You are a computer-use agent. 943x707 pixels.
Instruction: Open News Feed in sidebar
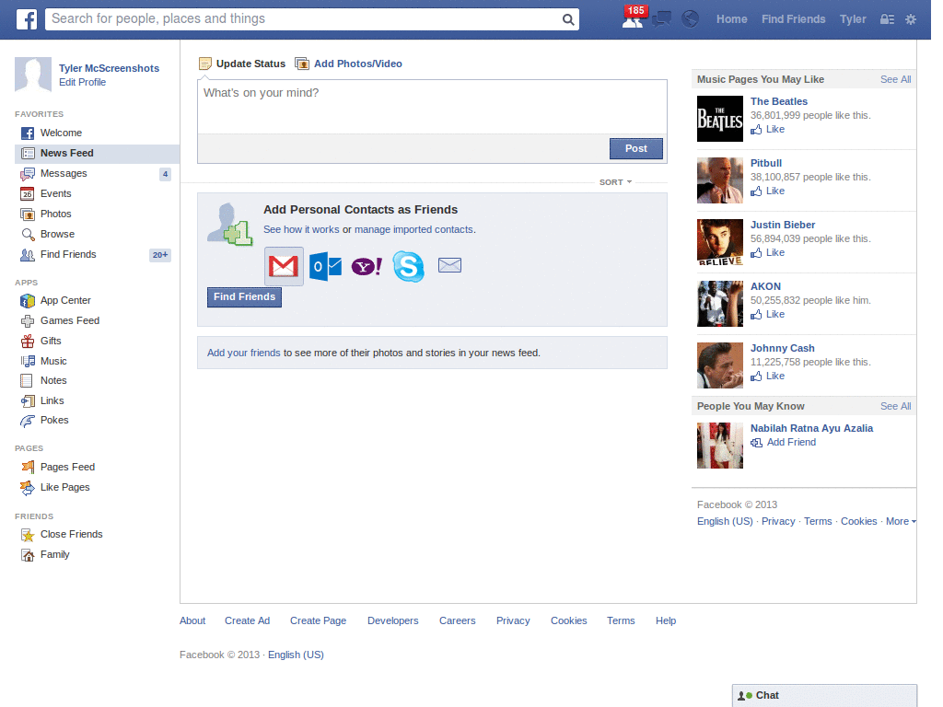[x=97, y=154]
